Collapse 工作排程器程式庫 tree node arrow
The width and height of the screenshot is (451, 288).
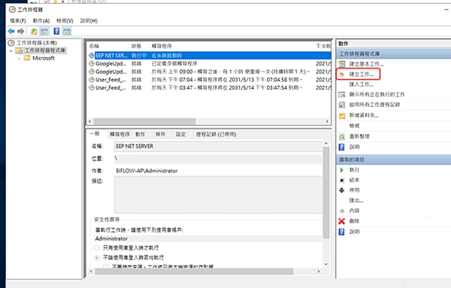11,51
